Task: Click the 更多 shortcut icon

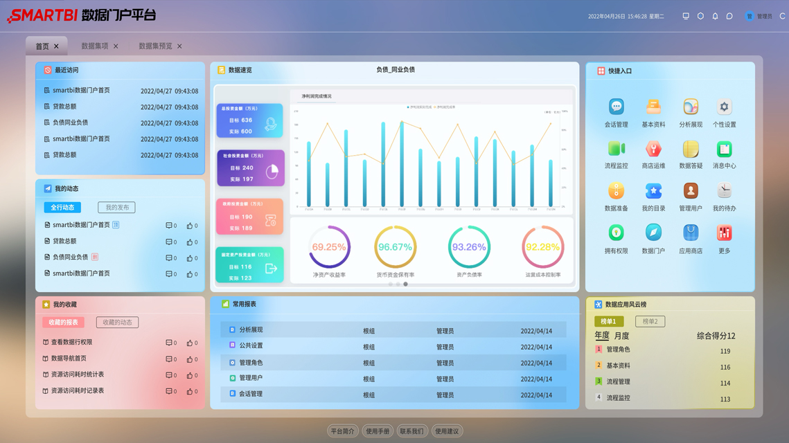Action: pos(724,233)
